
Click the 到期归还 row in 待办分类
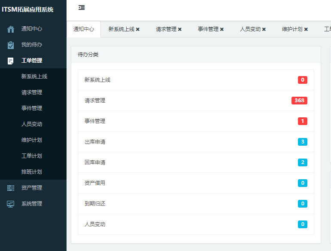pyautogui.click(x=196, y=203)
